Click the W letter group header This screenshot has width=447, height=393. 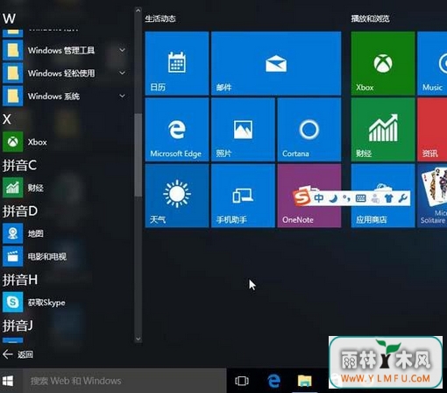tap(9, 18)
